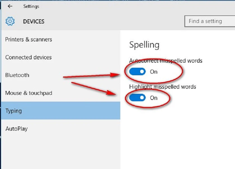The image size is (235, 169).
Task: Click the Highlight misspelled words label
Action: pyautogui.click(x=163, y=87)
